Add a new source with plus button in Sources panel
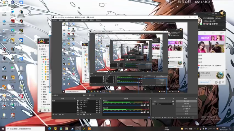The height and width of the screenshot is (131, 234). [x=78, y=114]
